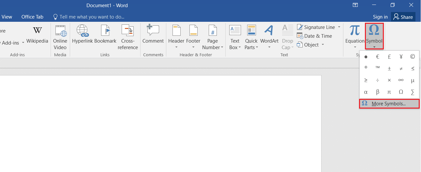Insert the euro sign symbol
This screenshot has height=172, width=421.
point(378,57)
